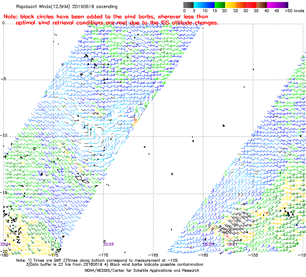Pick the magenta 40-45 knots legend segment

pyautogui.click(x=272, y=5)
